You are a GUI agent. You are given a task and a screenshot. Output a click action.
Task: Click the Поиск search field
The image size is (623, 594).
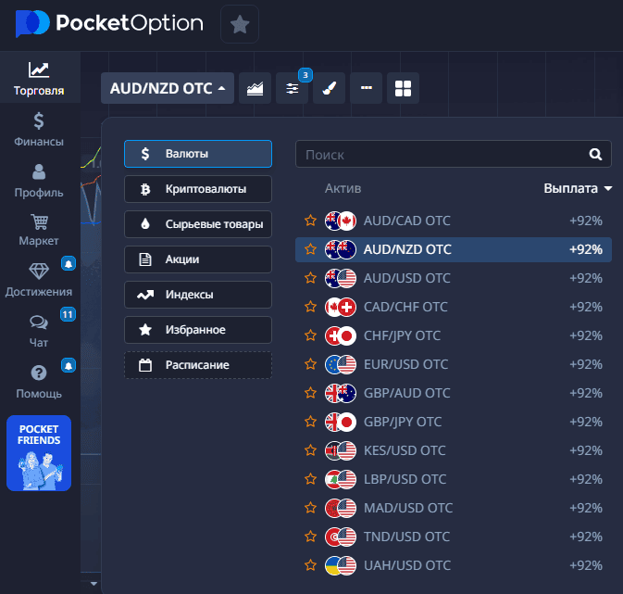point(454,154)
